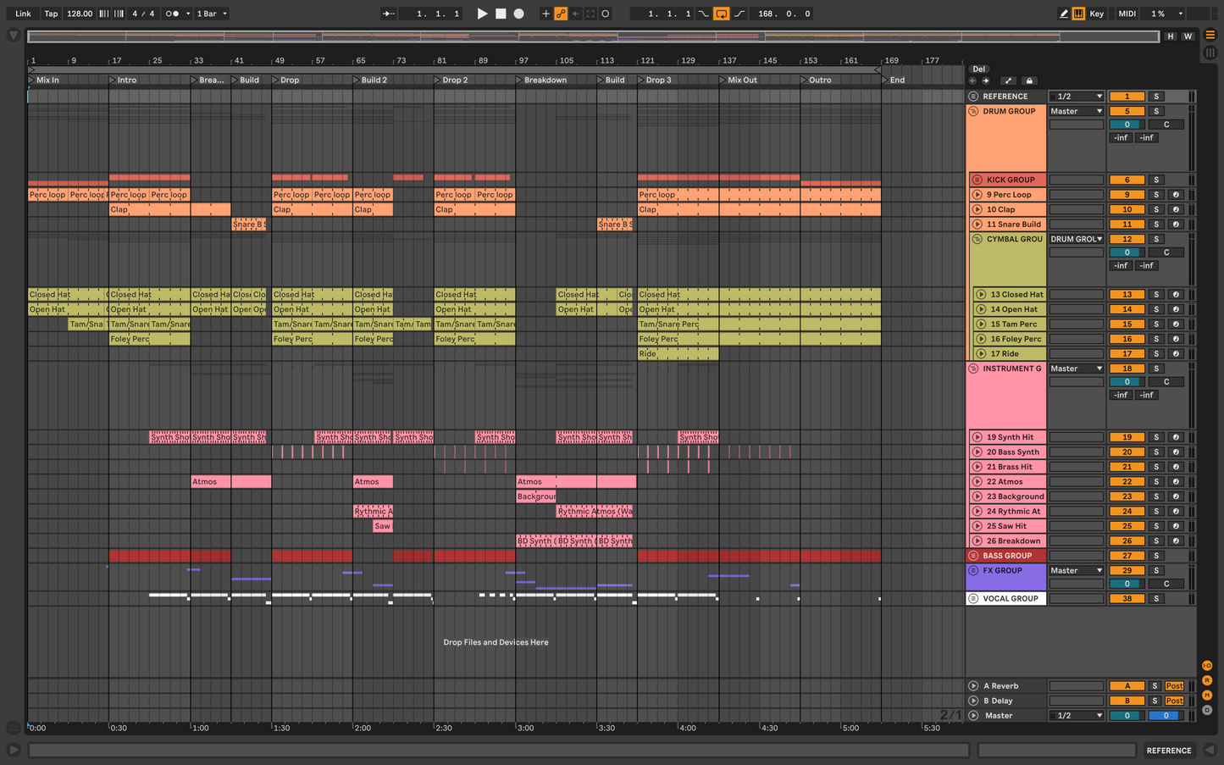Viewport: 1224px width, 765px height.
Task: Hide the Returns section with R button
Action: point(1207,680)
